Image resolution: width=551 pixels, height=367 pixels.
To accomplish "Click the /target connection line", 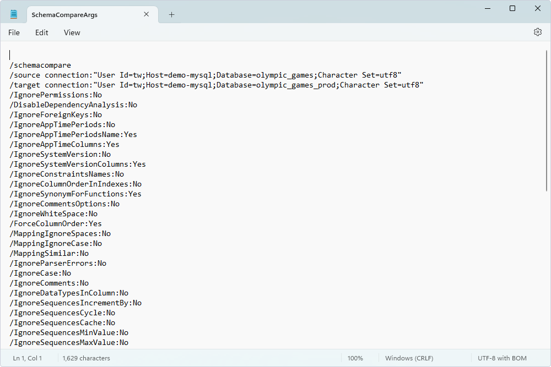I will [x=217, y=85].
